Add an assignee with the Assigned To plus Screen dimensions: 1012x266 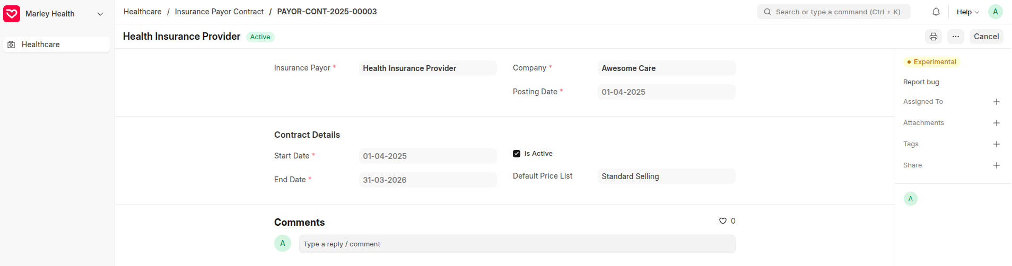(x=997, y=102)
